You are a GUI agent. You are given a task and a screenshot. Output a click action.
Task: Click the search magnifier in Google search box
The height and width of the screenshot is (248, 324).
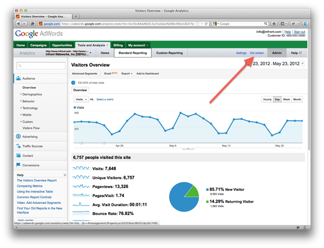(x=266, y=23)
